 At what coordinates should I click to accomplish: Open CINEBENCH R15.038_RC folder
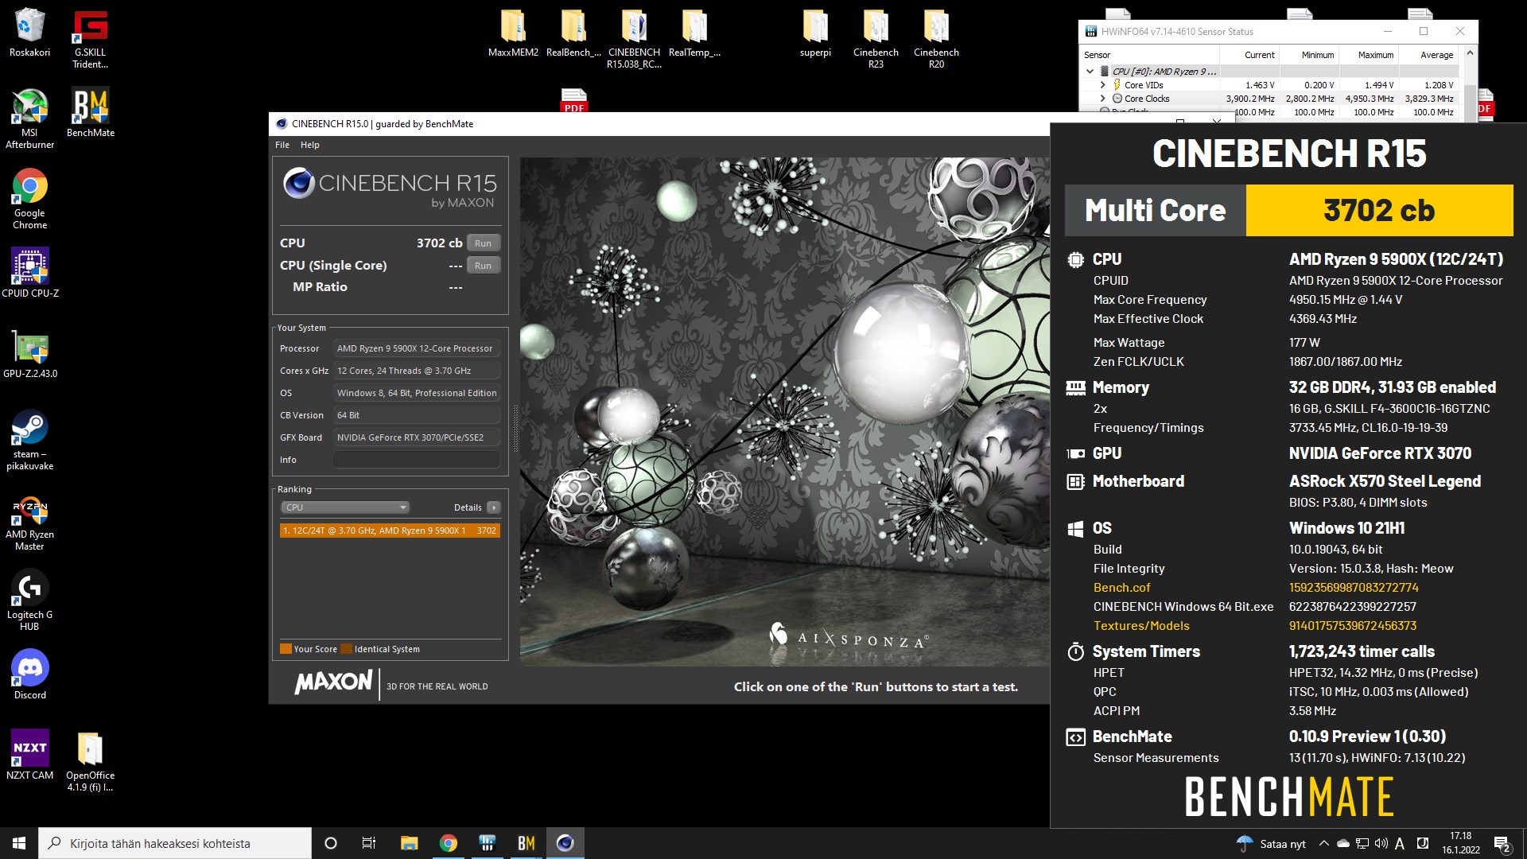coord(634,38)
